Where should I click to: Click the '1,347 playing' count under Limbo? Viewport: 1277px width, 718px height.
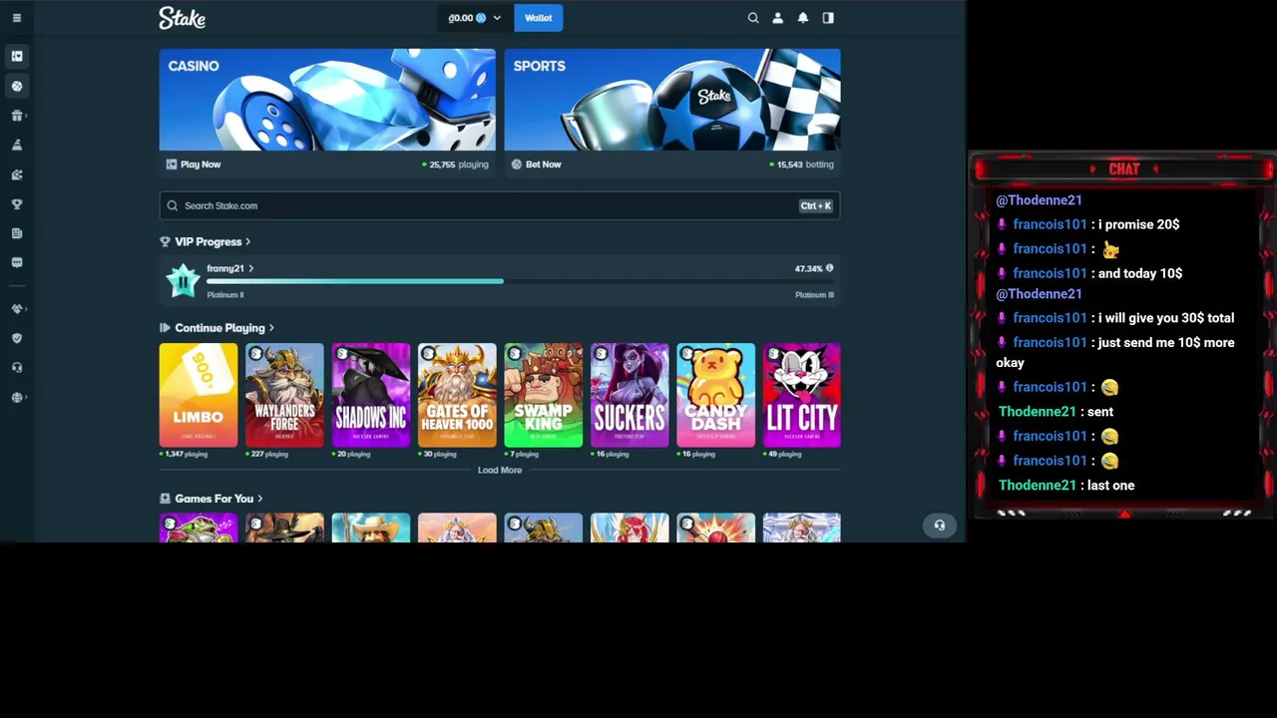[184, 455]
